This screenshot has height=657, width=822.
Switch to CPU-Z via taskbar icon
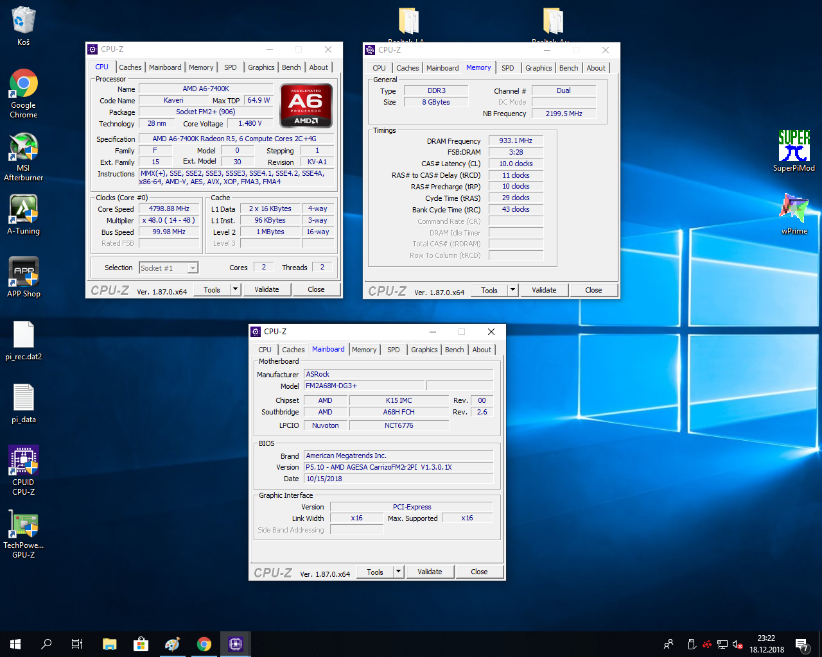click(x=235, y=644)
